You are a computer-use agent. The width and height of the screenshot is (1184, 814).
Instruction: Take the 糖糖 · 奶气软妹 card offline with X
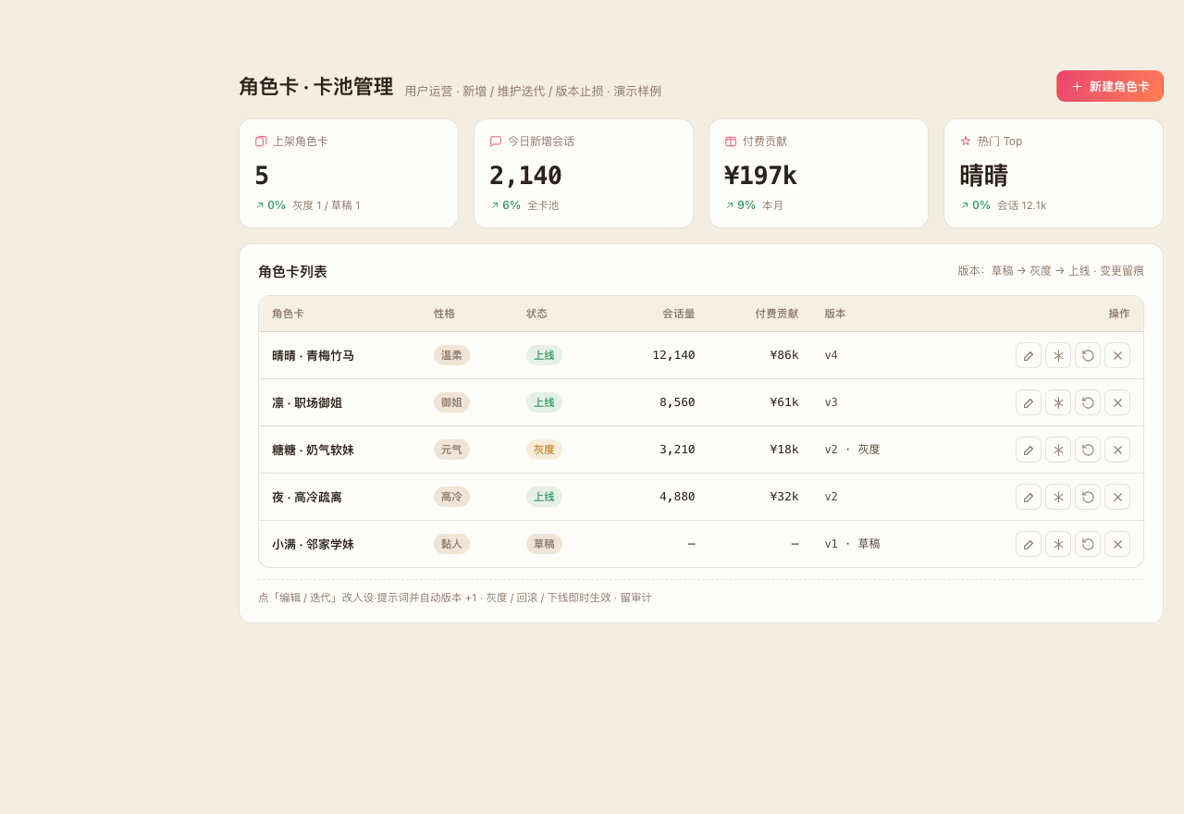(1117, 450)
